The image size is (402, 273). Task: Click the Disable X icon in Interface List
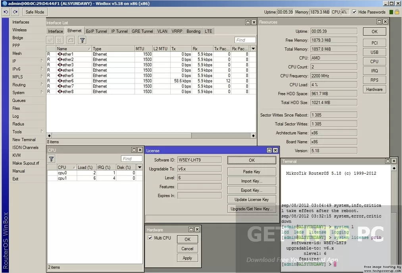point(60,40)
